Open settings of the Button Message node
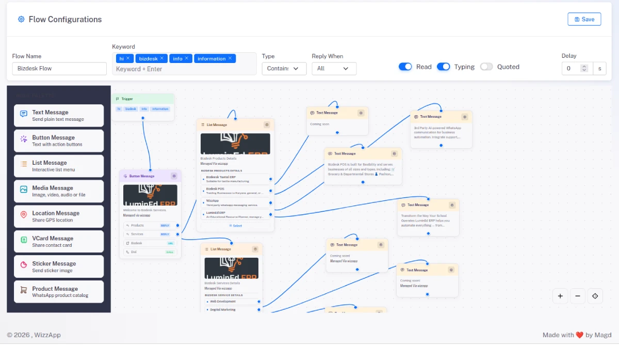This screenshot has height=346, width=619. (x=174, y=176)
